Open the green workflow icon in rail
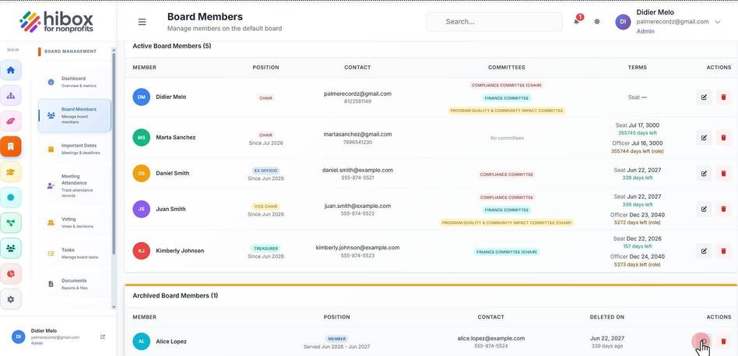 (x=11, y=223)
